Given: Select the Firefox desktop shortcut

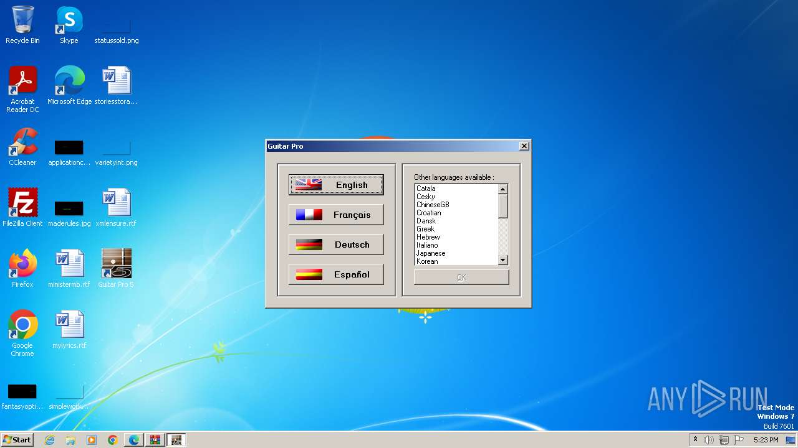Looking at the screenshot, I should tap(22, 269).
